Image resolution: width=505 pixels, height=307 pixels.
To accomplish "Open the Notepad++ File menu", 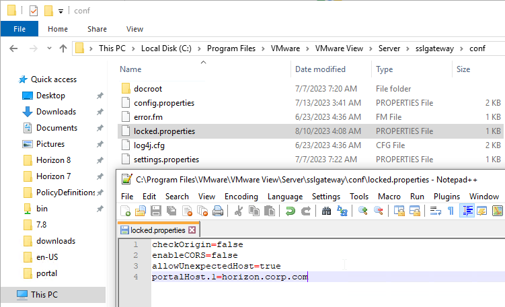I will (127, 197).
